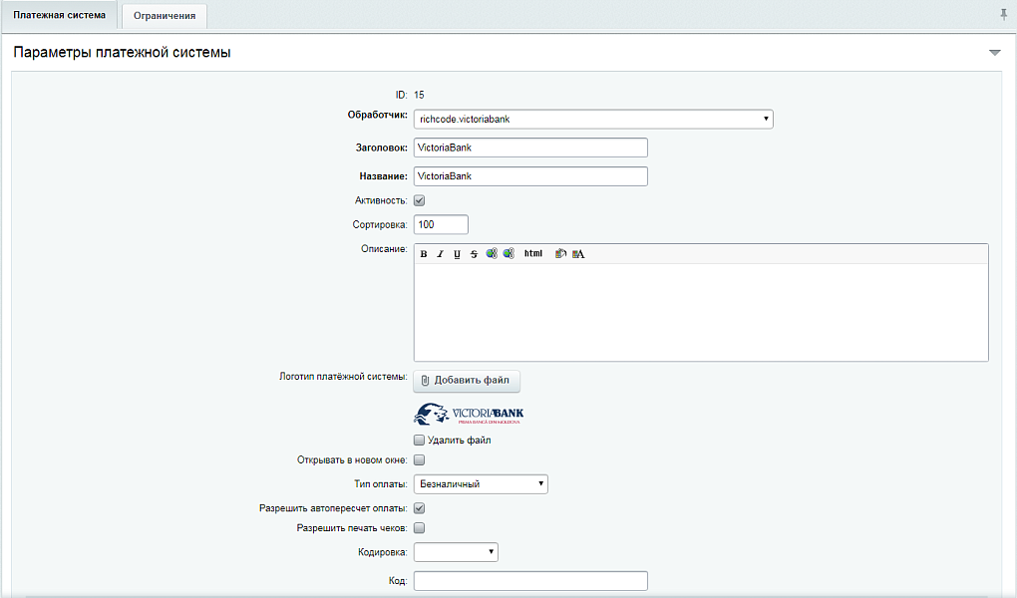Collapse Параметры платежной системы section

point(994,53)
